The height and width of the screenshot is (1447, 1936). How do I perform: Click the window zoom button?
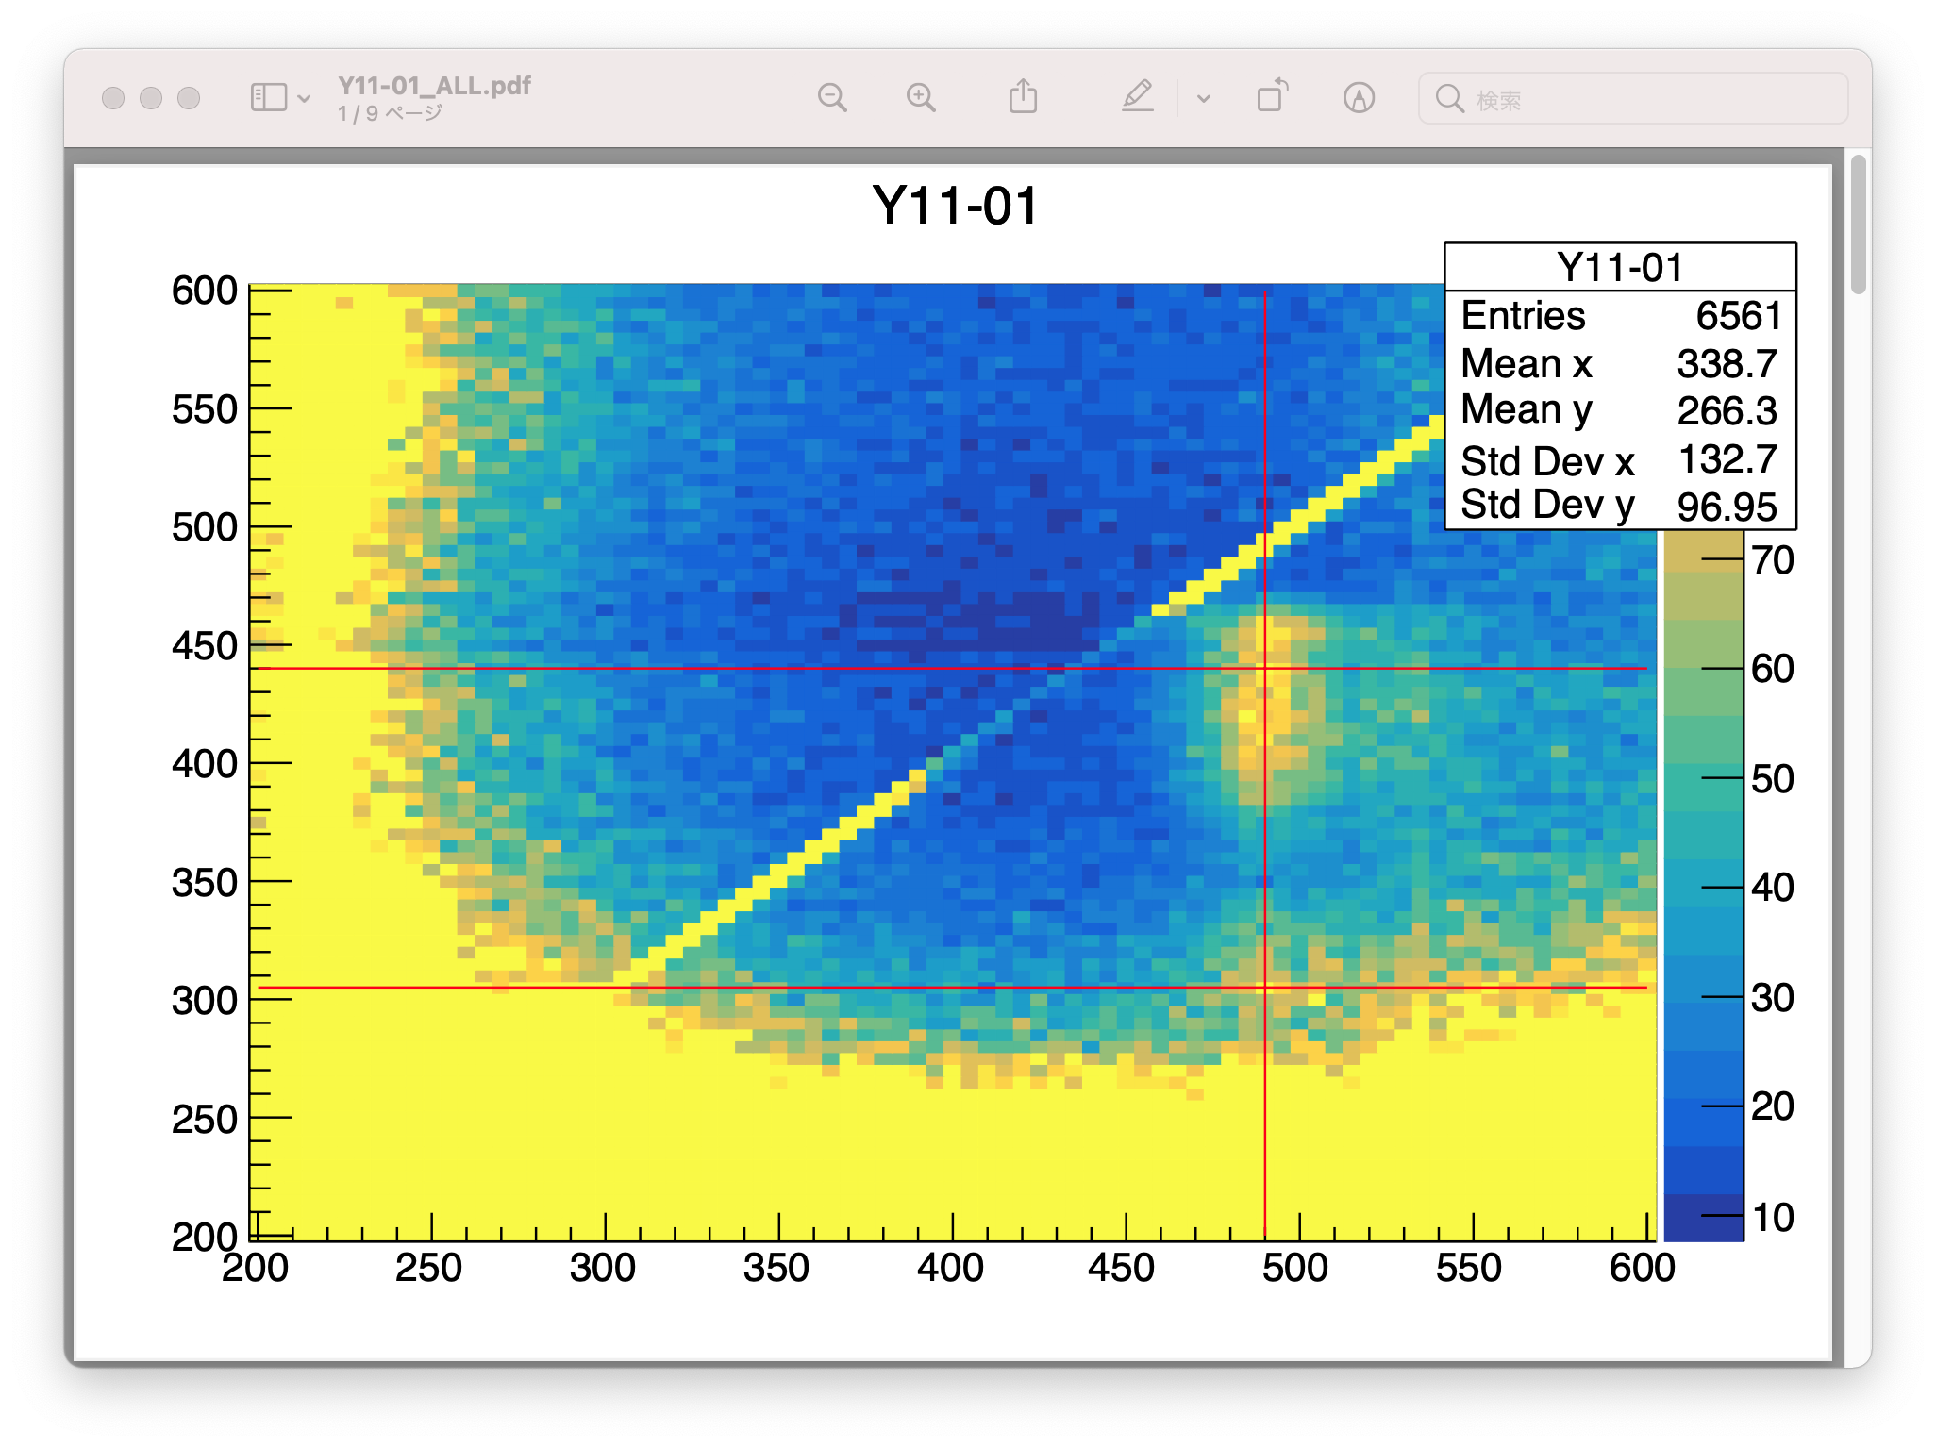click(x=189, y=98)
